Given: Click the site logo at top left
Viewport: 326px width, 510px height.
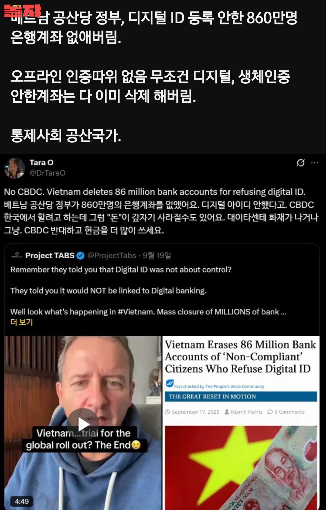Looking at the screenshot, I should 23,11.
